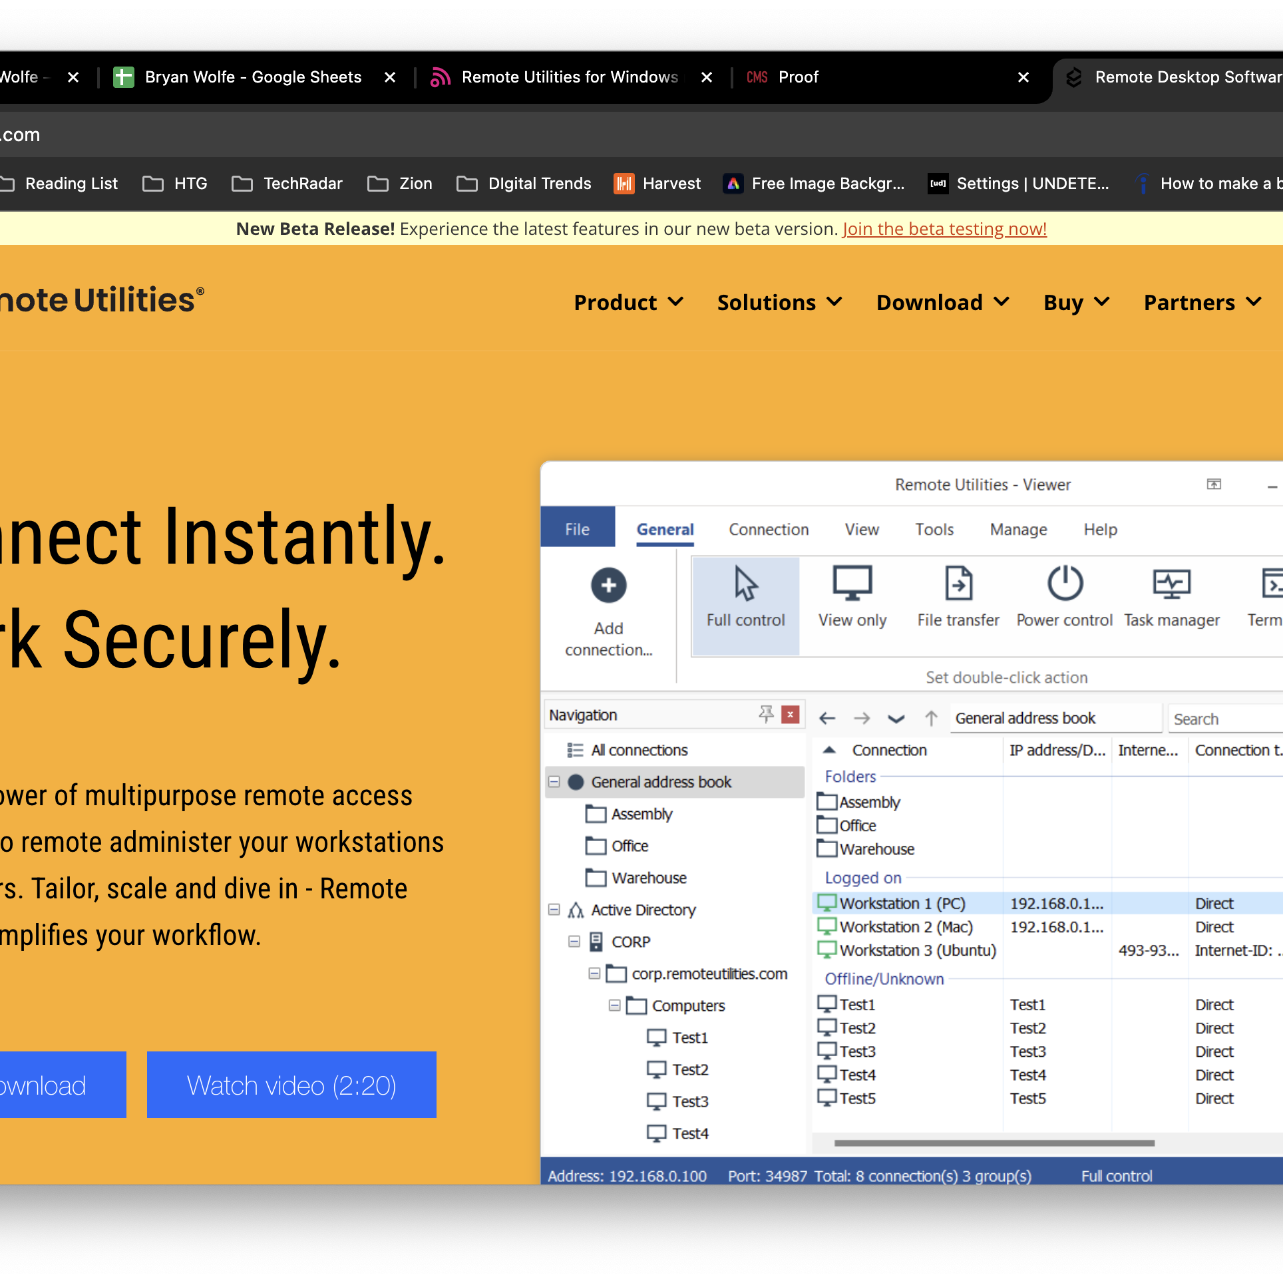Go back in address book navigation
1283x1283 pixels.
point(827,718)
